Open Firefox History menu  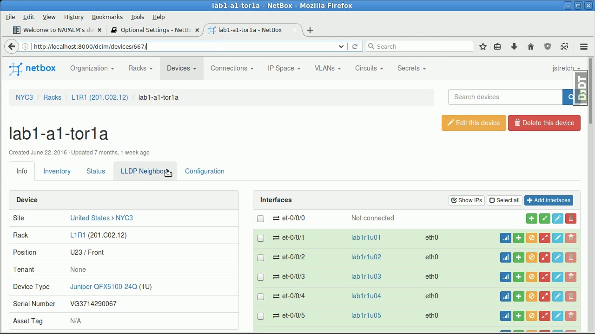pyautogui.click(x=74, y=17)
